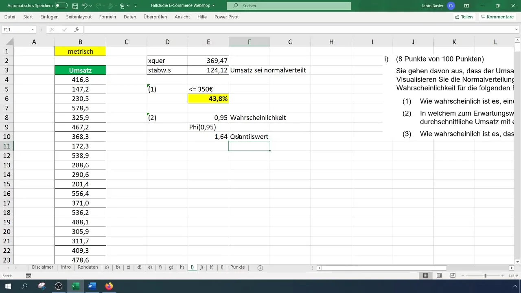
Task: Undo the last action
Action: pos(85,6)
